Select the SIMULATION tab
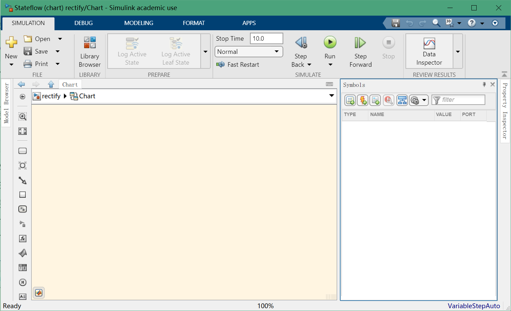This screenshot has width=511, height=311. [28, 23]
